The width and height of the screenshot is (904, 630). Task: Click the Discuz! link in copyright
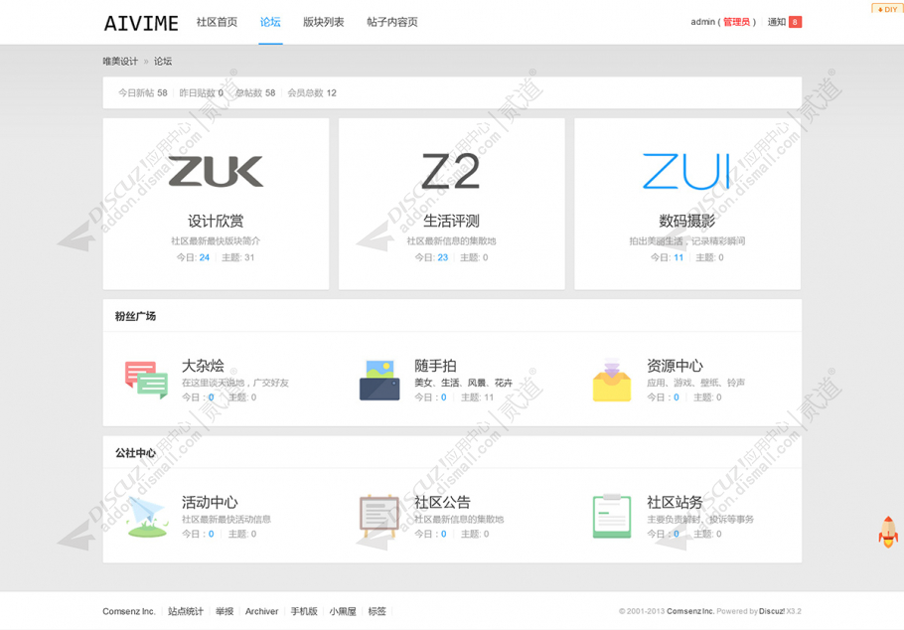pos(772,611)
